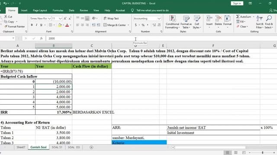Toggle Bold formatting
The image size is (277, 155).
click(x=32, y=25)
